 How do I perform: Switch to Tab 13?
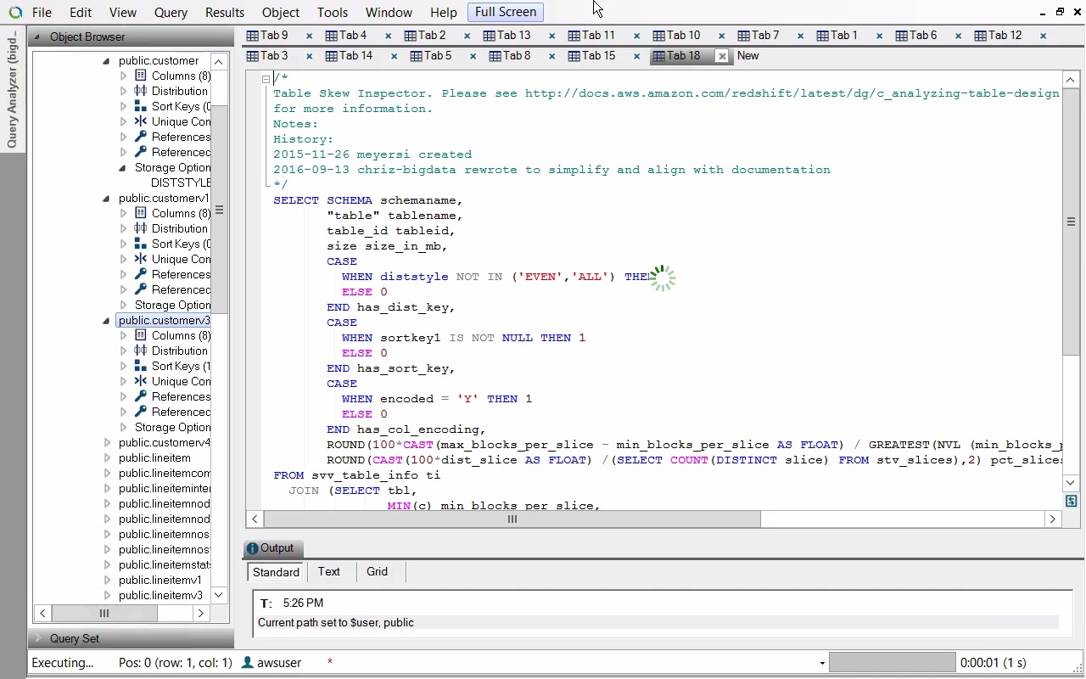(513, 36)
